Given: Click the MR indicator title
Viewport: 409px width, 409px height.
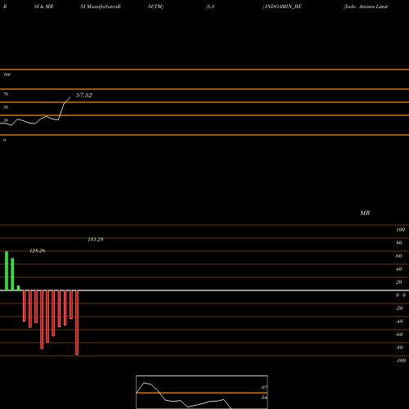Looking at the screenshot, I should click(x=365, y=213).
